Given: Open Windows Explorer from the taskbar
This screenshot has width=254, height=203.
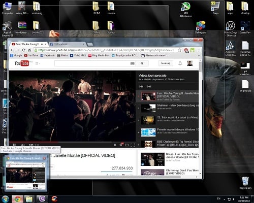Looking at the screenshot, I should click(29, 199).
